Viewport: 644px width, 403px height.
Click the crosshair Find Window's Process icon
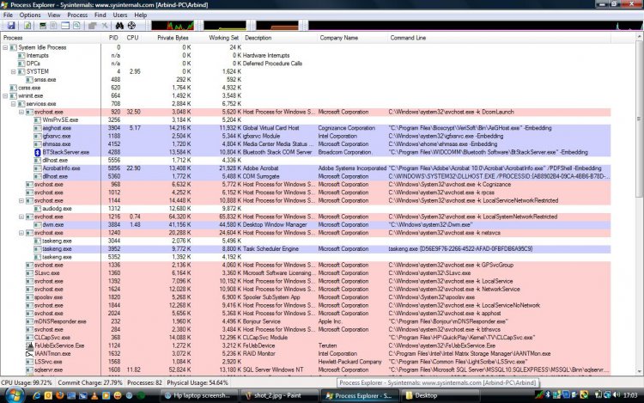(x=131, y=26)
